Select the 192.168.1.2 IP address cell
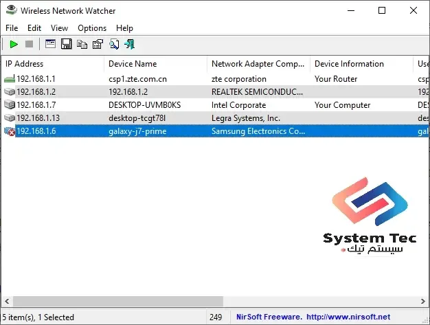 point(36,92)
